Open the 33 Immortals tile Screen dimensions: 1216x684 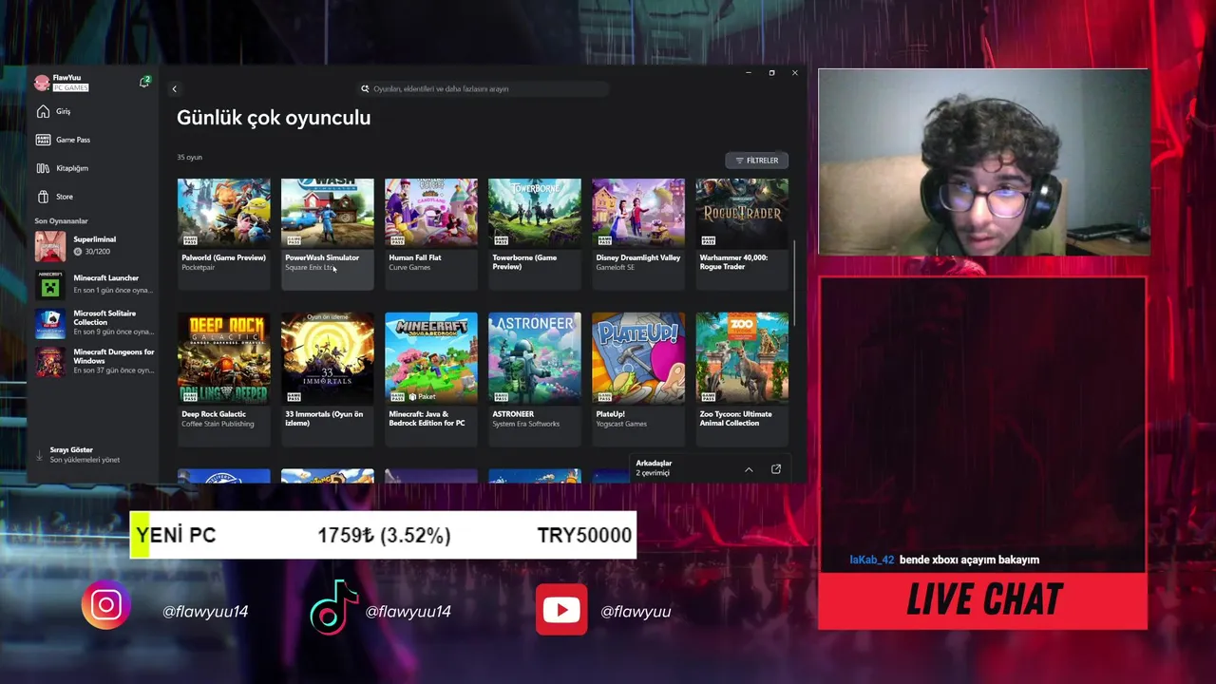click(x=328, y=378)
